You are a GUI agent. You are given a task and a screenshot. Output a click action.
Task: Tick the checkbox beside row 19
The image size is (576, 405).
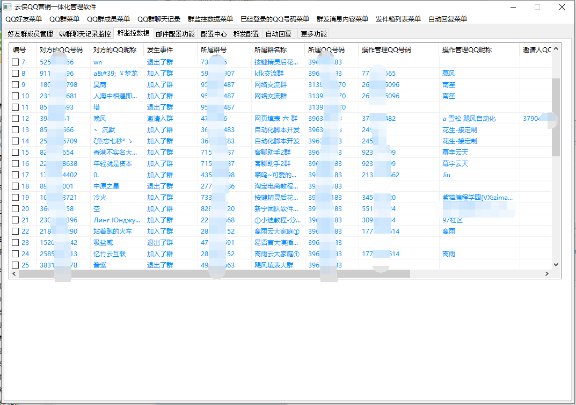15,197
